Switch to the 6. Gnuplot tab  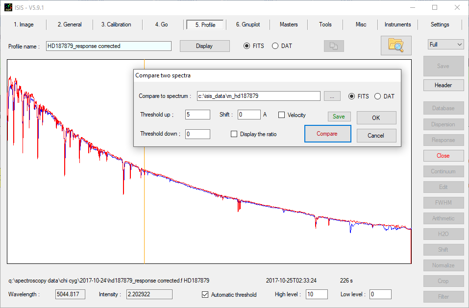(x=248, y=24)
